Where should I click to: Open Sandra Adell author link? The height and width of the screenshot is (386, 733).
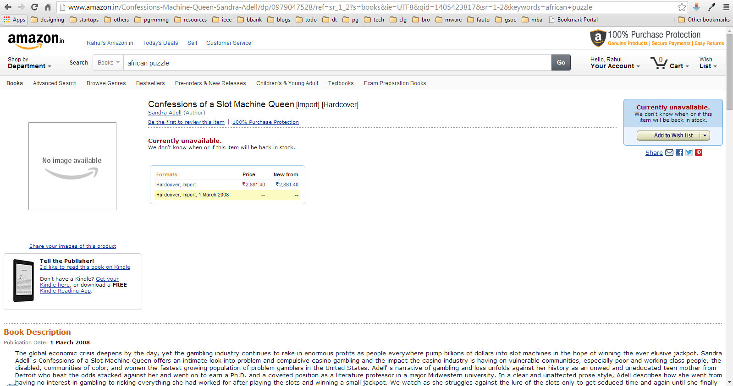point(165,113)
